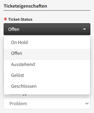Viewport: 94px width, 113px height.
Task: Mark the ticket as pending via Ausstehend
Action: coord(47,64)
